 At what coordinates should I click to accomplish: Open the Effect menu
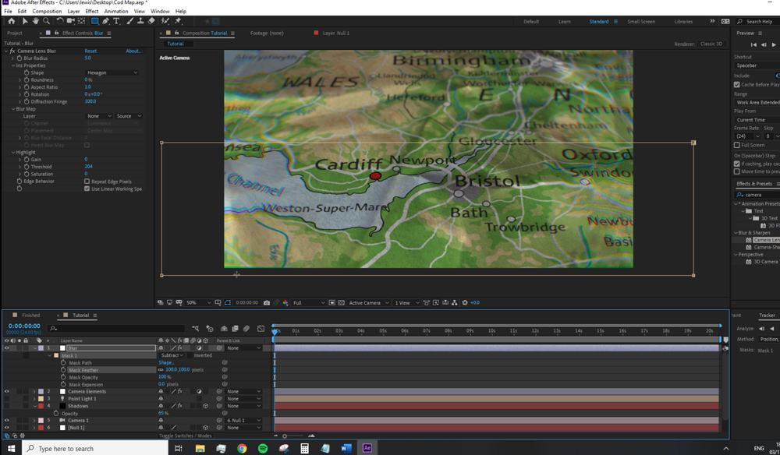click(x=92, y=11)
